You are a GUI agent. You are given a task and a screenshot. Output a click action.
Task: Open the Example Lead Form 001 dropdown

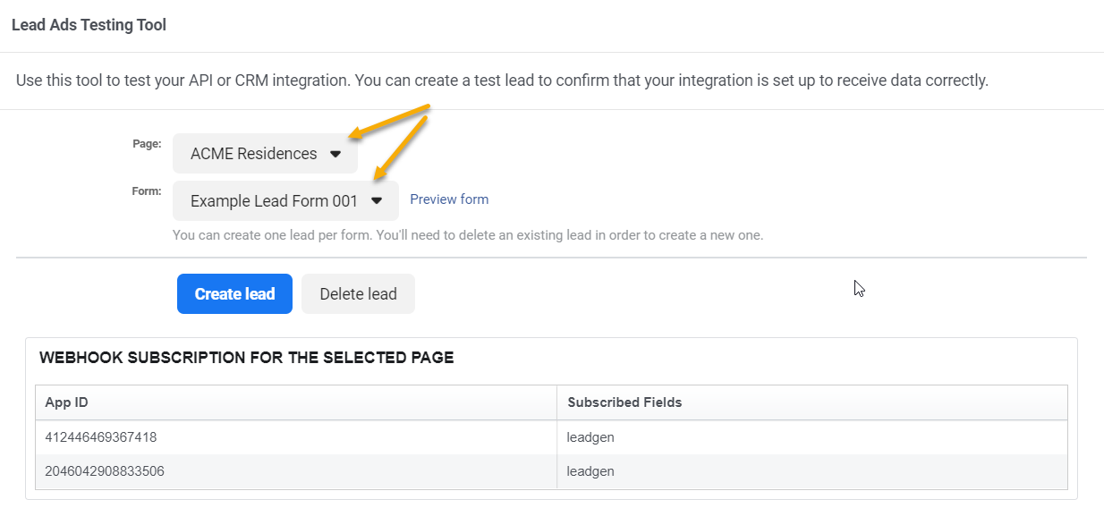click(x=284, y=200)
